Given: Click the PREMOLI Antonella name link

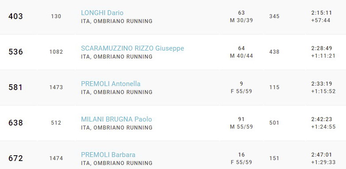Looking at the screenshot, I should click(111, 84).
